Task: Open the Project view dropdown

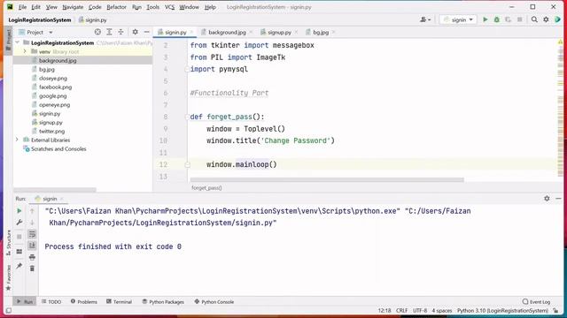Action: (x=35, y=32)
